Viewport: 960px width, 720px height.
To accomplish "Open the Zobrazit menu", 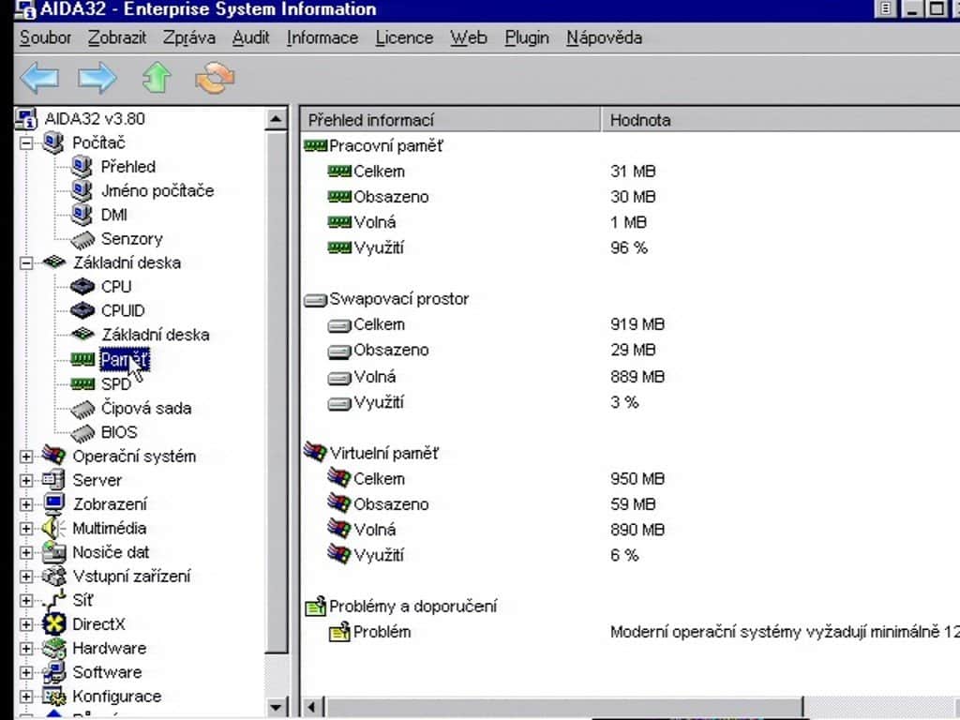I will pos(117,37).
